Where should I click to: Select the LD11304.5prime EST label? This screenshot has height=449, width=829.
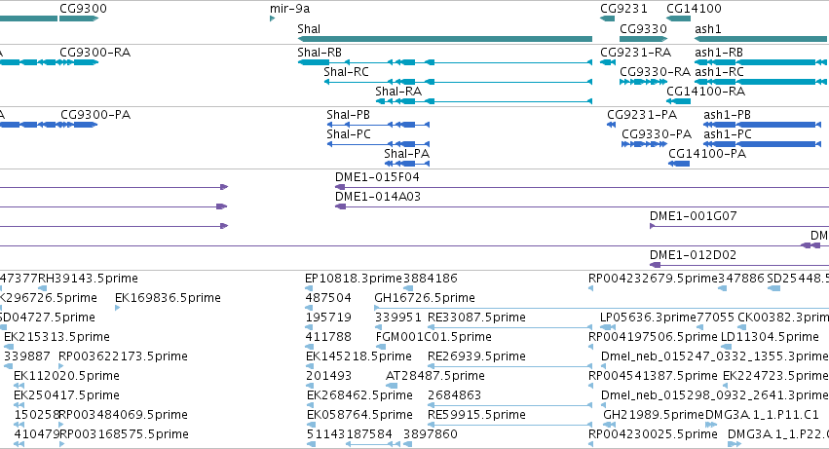click(x=770, y=337)
